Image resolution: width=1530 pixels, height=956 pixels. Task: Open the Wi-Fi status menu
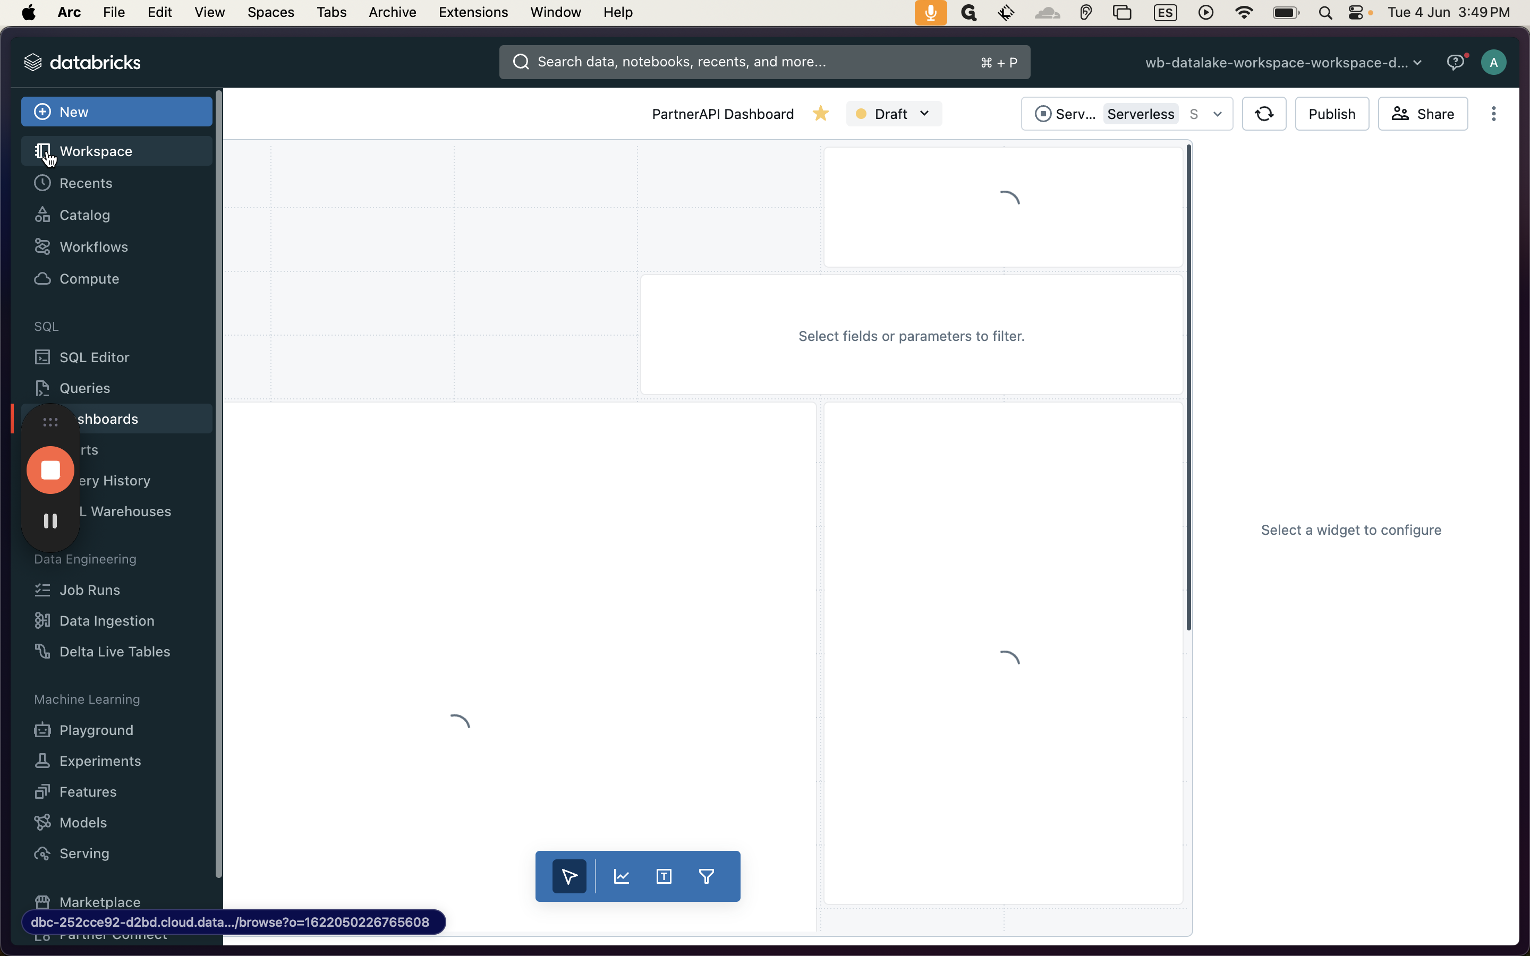tap(1243, 13)
